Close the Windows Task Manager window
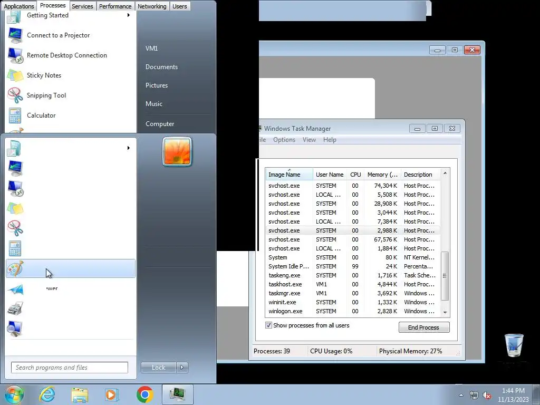 point(452,129)
